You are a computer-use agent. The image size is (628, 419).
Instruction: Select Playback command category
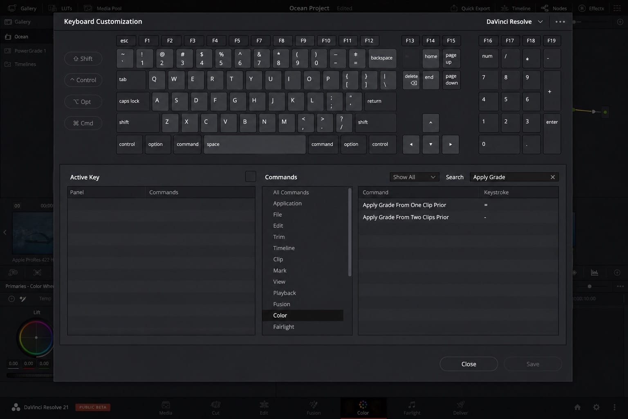pyautogui.click(x=303, y=293)
